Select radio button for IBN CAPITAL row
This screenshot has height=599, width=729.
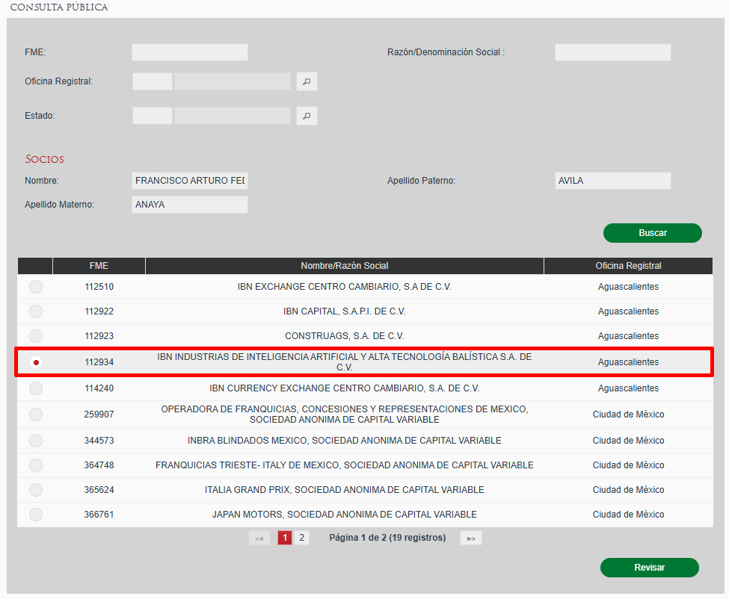(36, 311)
